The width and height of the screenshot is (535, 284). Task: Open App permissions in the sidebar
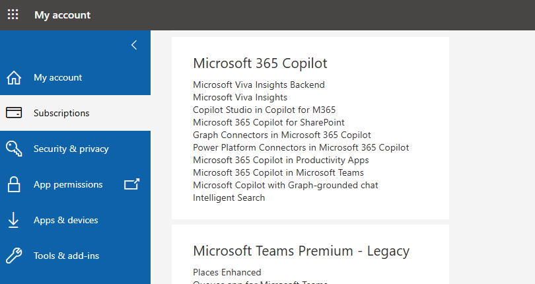point(68,185)
